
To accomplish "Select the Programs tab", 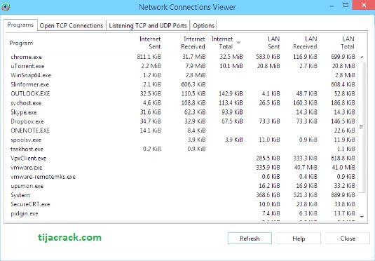I will point(20,25).
